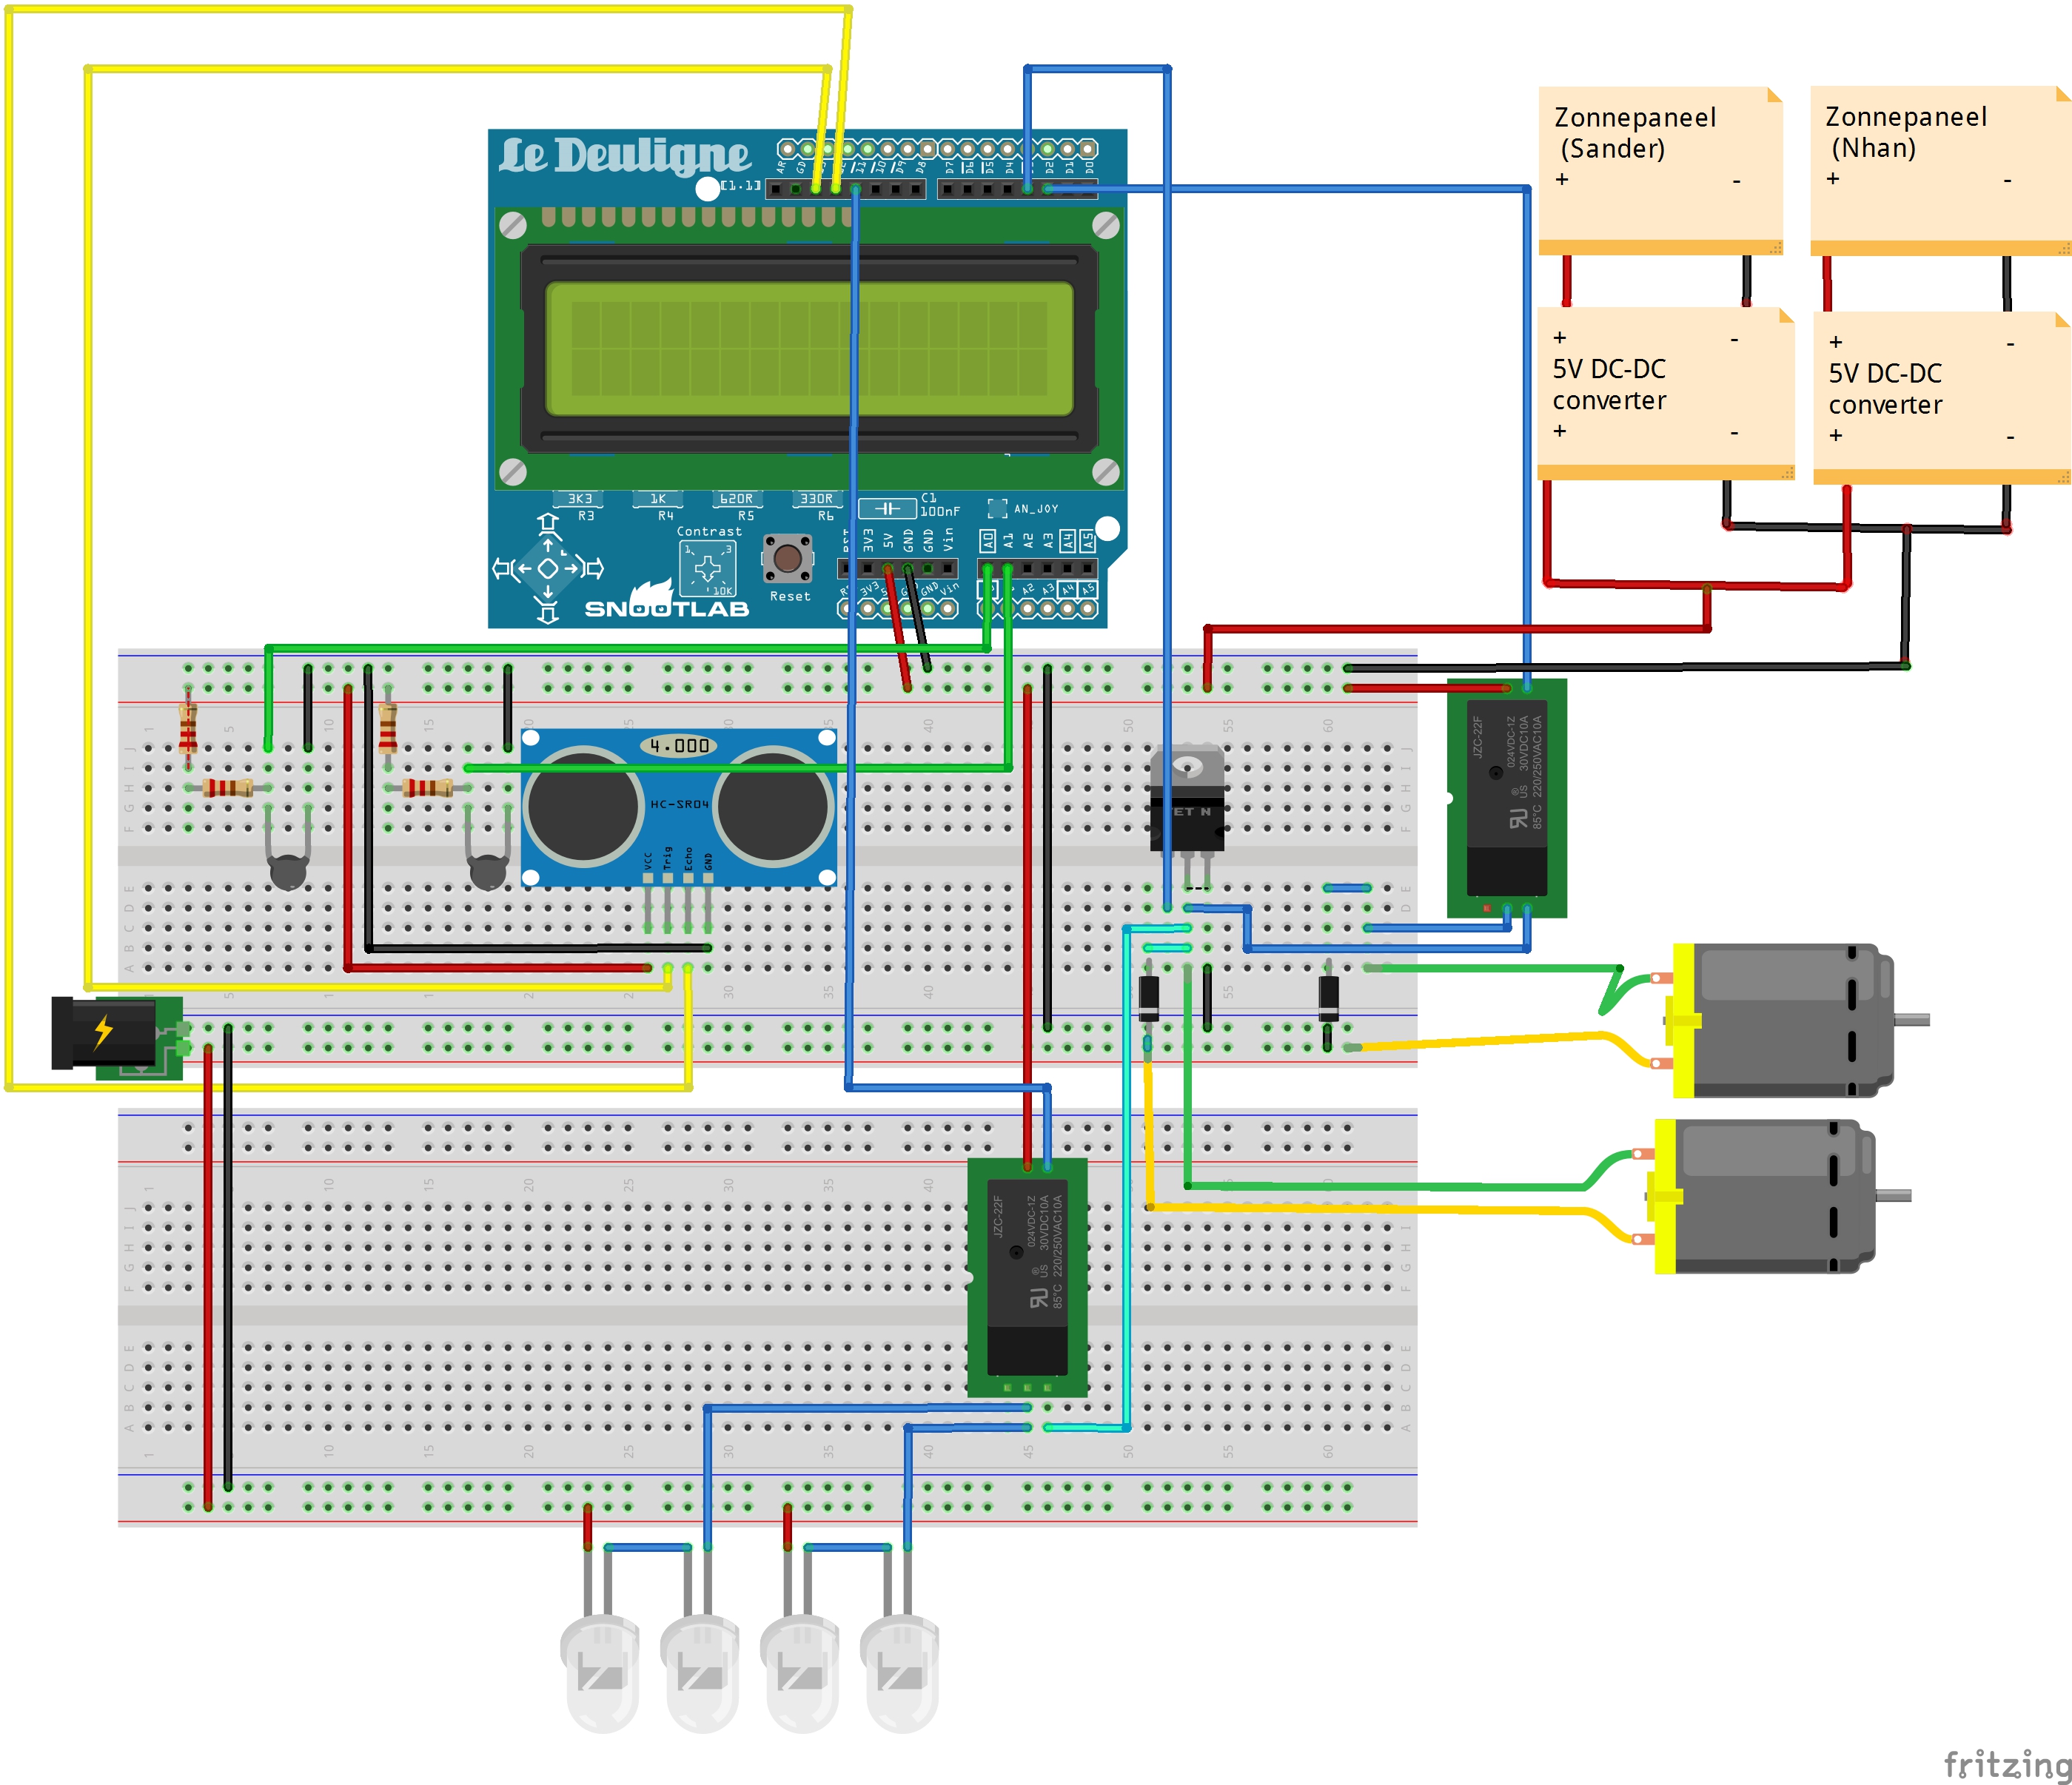The width and height of the screenshot is (2072, 1785).
Task: Click the [1.1] version label on shield
Action: (741, 185)
